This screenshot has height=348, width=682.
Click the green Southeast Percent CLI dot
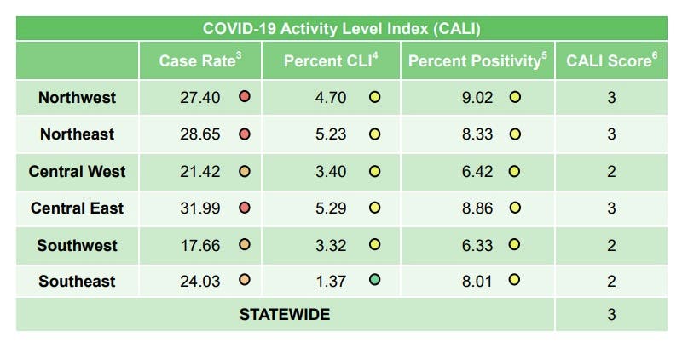pyautogui.click(x=374, y=280)
